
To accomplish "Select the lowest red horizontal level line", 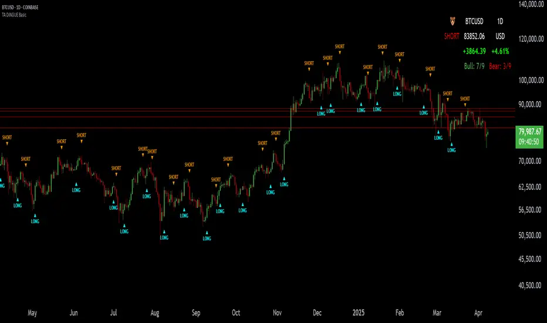I will click(258, 128).
